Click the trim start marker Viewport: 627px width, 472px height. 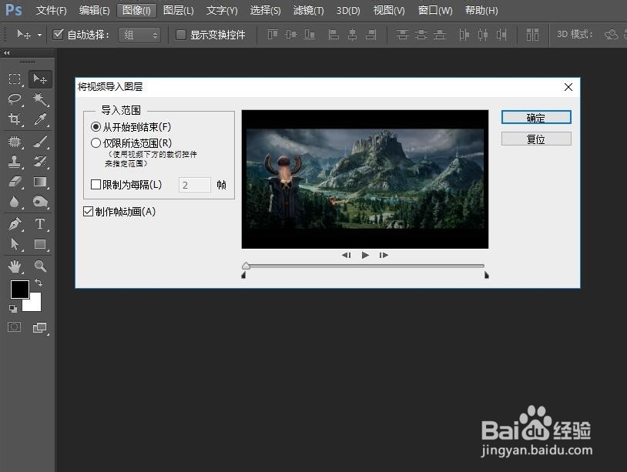tap(243, 275)
